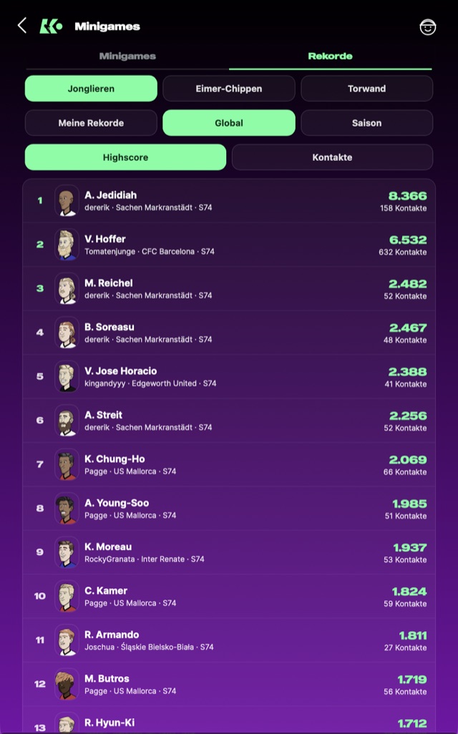
Task: Open K. Moreau's ranking entry
Action: click(229, 552)
